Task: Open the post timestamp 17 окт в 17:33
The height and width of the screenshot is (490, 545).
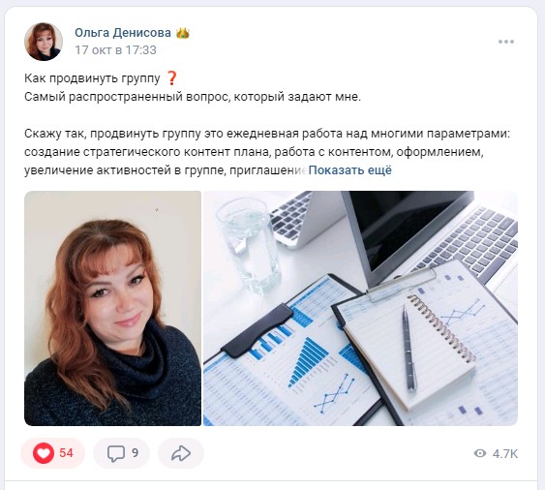Action: 116,50
